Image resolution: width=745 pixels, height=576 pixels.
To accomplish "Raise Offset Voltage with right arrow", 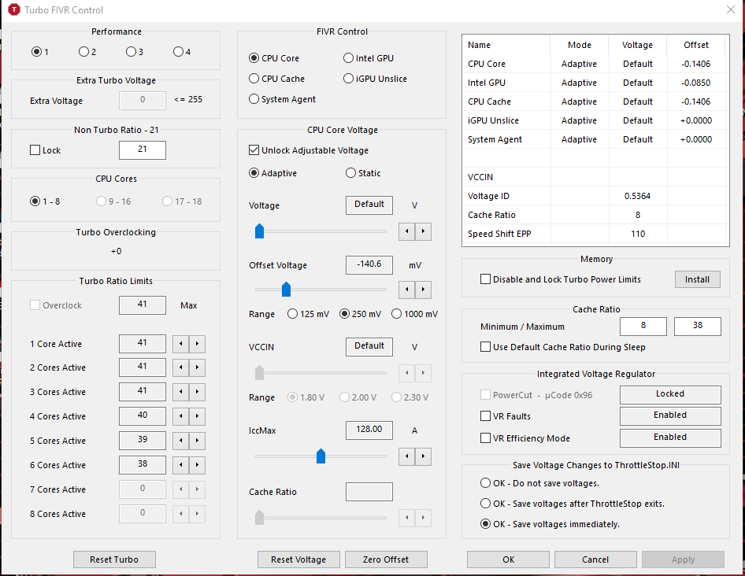I will (x=423, y=290).
